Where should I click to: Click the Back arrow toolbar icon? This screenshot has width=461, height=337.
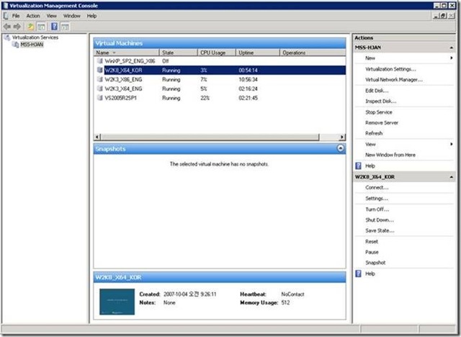click(7, 27)
